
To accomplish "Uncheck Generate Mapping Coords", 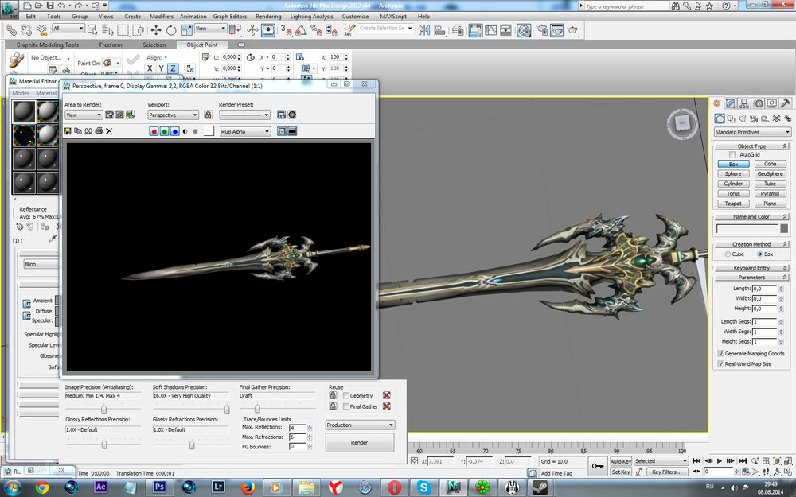I will 721,353.
